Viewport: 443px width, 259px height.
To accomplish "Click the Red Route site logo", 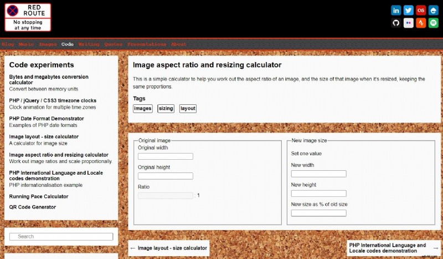I will [28, 17].
